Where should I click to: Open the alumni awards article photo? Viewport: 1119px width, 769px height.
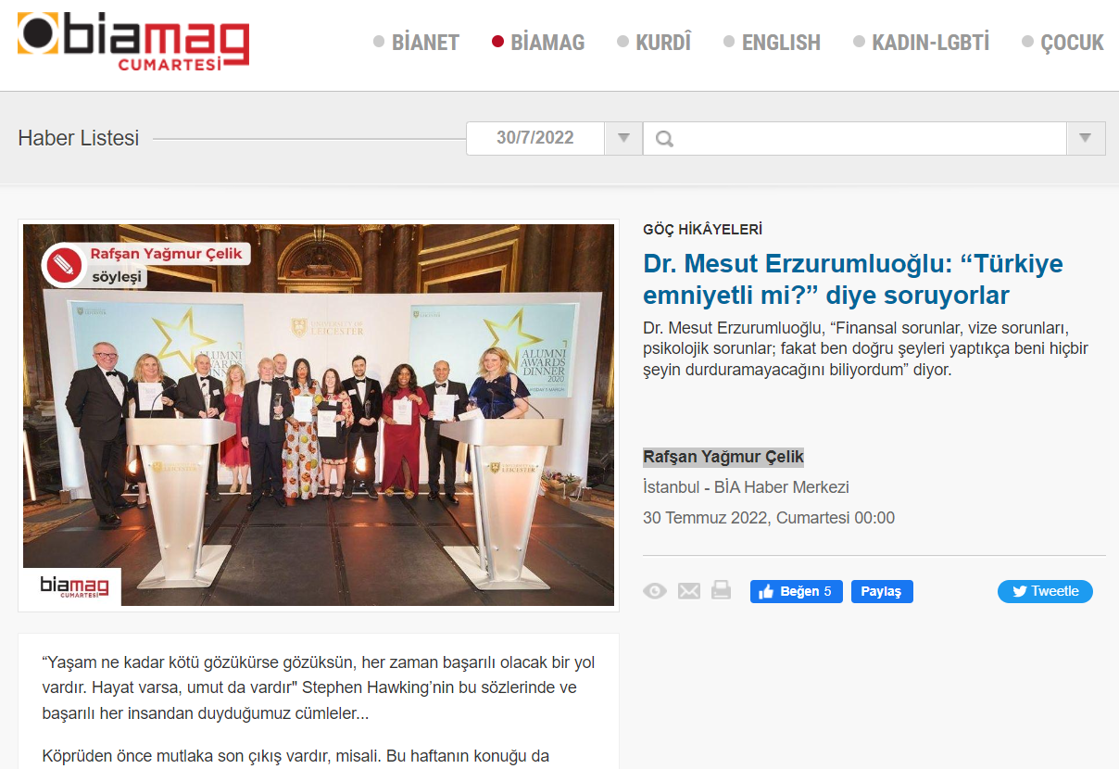point(319,415)
